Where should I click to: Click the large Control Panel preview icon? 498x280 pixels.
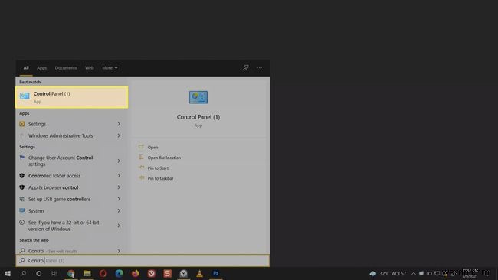[198, 97]
